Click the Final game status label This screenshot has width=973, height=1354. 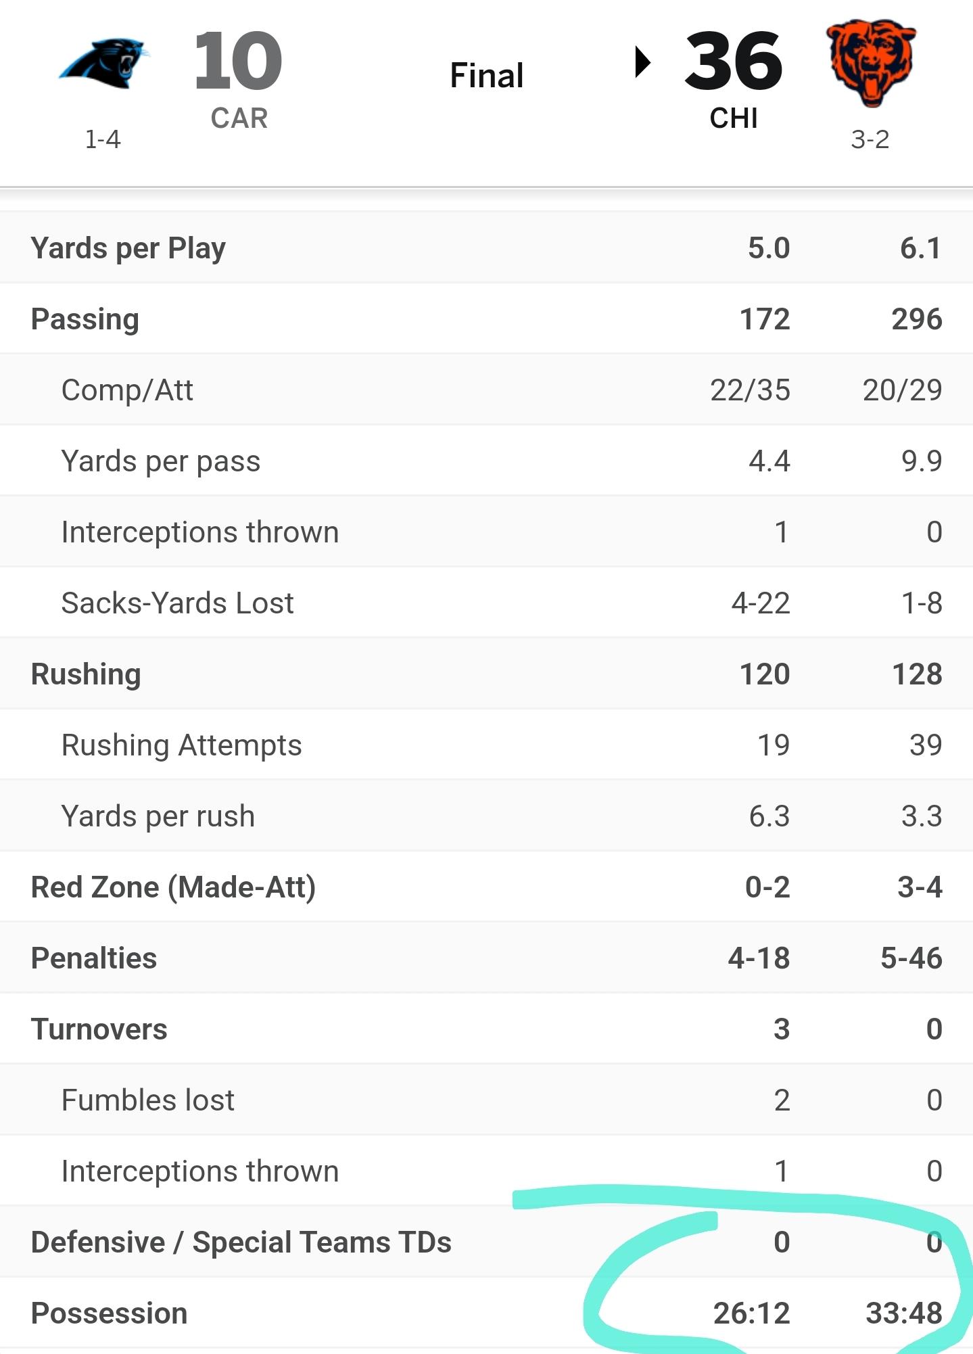(x=487, y=75)
